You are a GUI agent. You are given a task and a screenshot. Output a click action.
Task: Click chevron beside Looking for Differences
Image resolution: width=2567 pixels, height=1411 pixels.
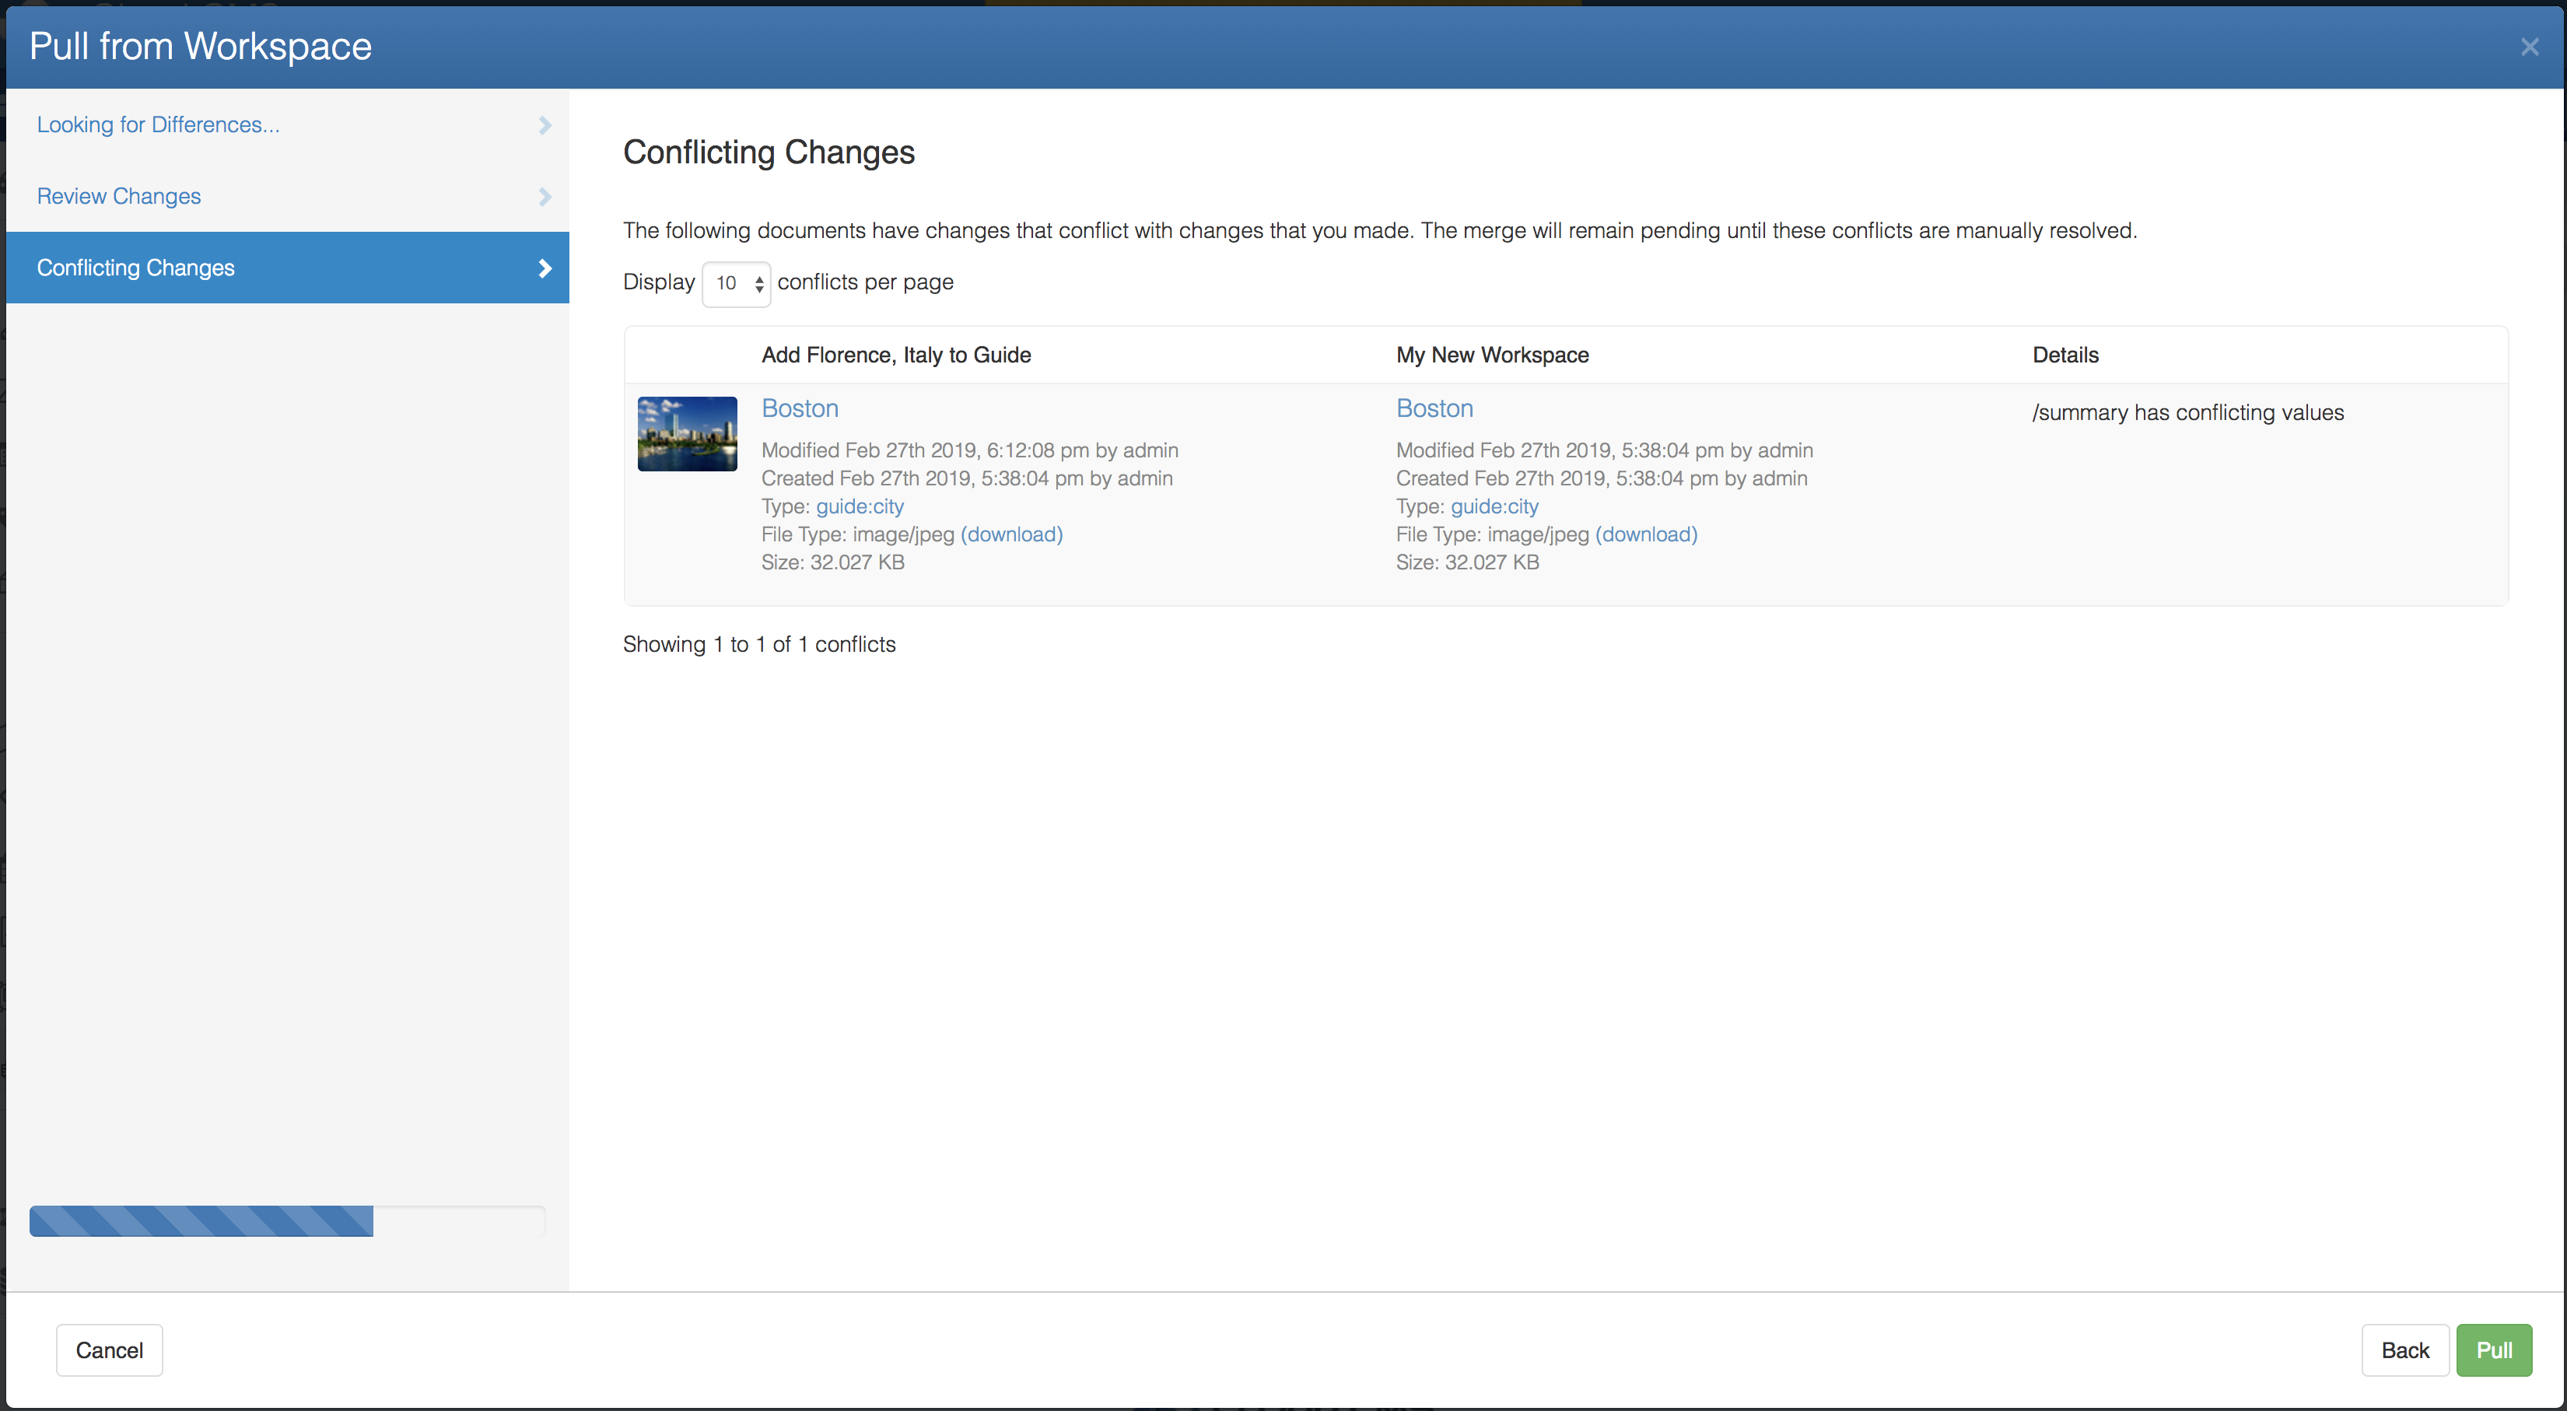[544, 124]
